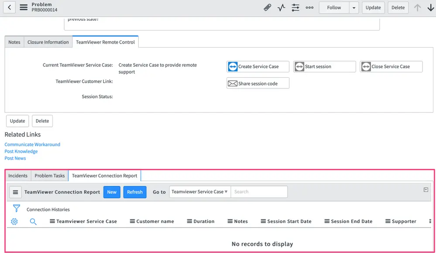Sort by Session End Date header

point(352,221)
